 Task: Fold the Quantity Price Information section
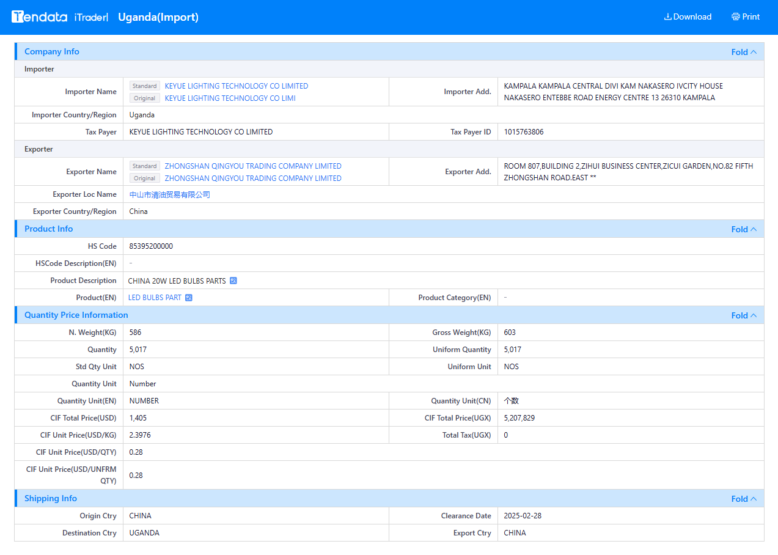744,315
